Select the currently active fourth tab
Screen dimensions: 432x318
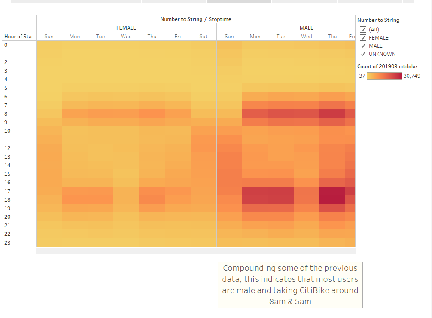(x=239, y=1)
